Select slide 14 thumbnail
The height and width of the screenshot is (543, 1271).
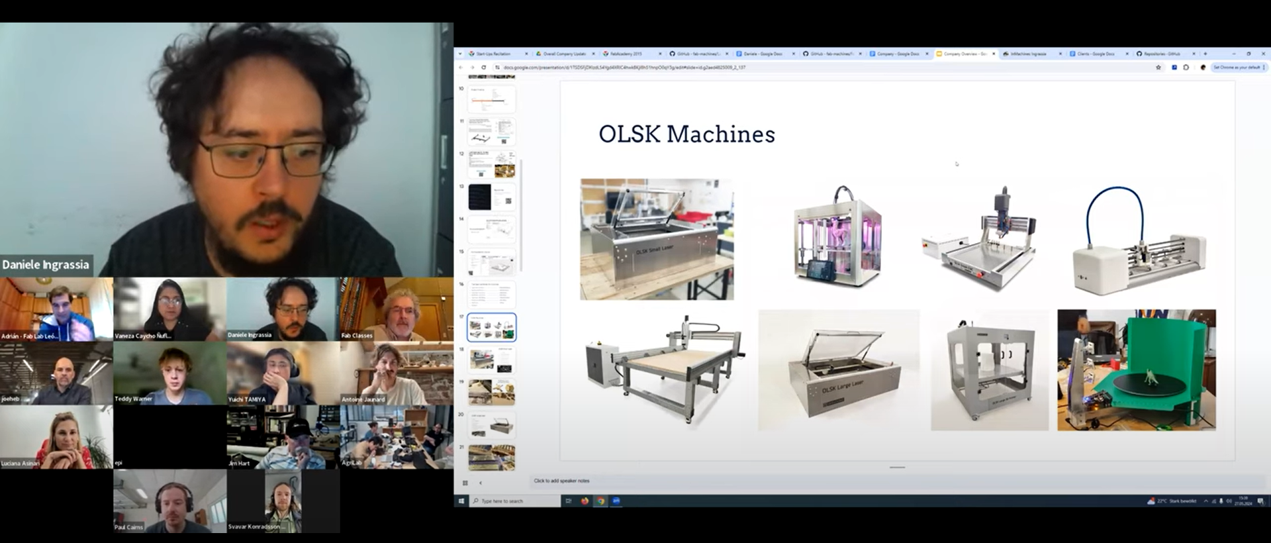click(x=491, y=230)
